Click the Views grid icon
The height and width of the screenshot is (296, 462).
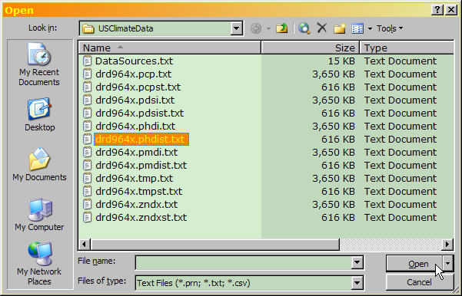357,28
